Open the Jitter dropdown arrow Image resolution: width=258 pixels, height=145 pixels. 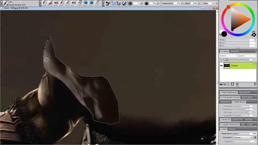[x=216, y=4]
